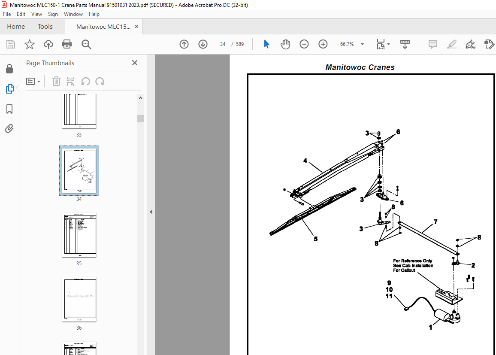Click the Print file icon
This screenshot has width=496, height=355.
67,44
